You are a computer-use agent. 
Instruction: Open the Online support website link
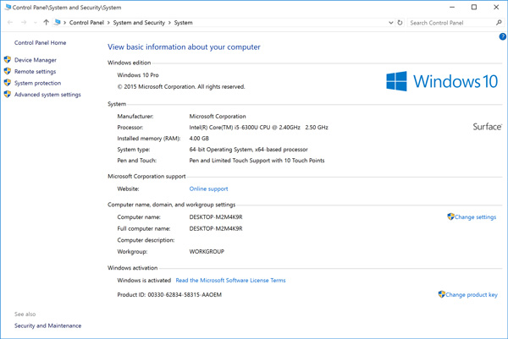(x=208, y=189)
